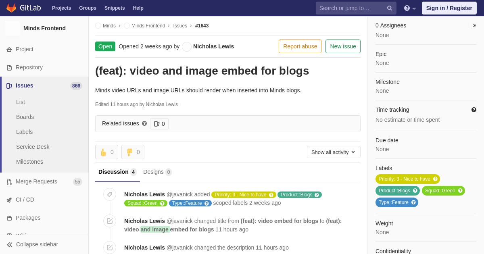The height and width of the screenshot is (254, 484).
Task: Click the Packages icon in sidebar
Action: [x=9, y=218]
